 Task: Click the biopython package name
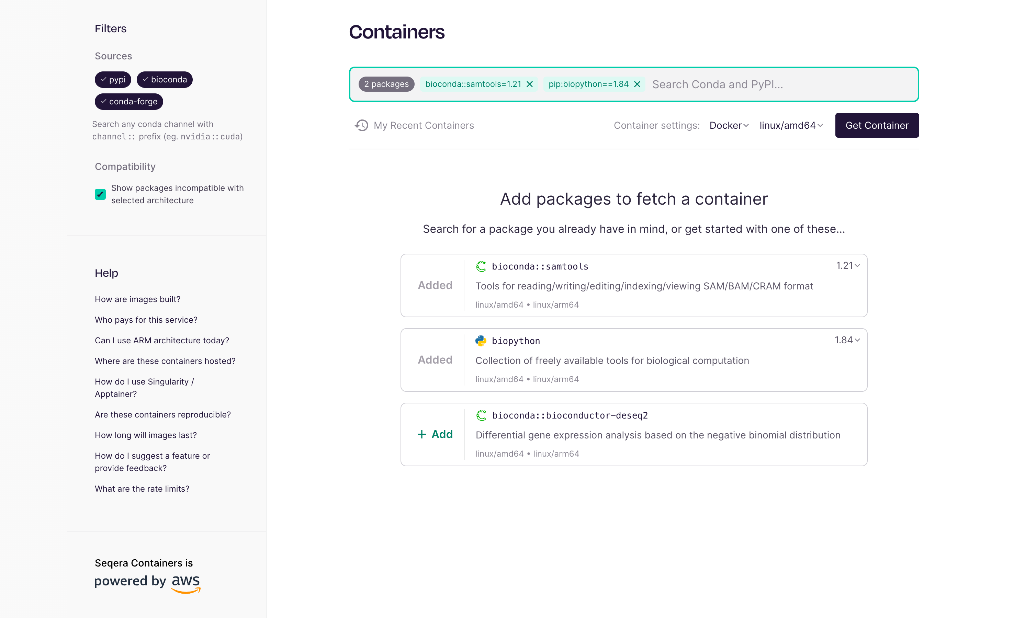click(516, 341)
